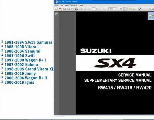154x120 pixels.
Task: Click '1981-1994 SJ413 Samurai' entry
Action: click(28, 42)
